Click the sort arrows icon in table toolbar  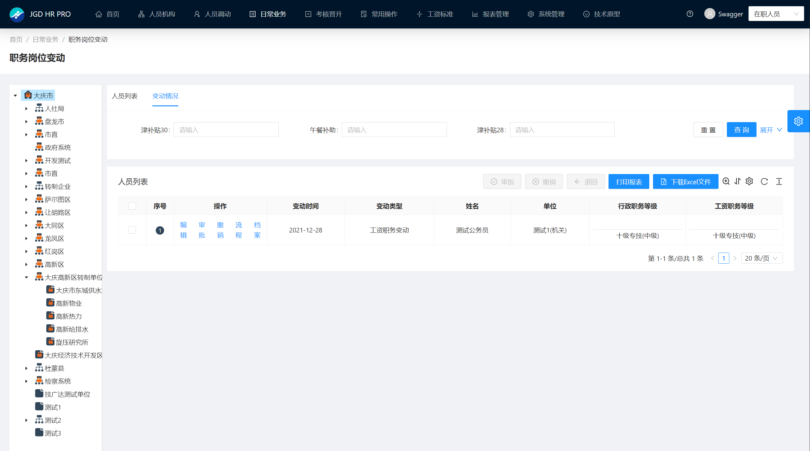pos(738,181)
